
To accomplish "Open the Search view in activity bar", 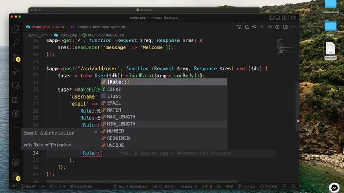I will [x=16, y=42].
